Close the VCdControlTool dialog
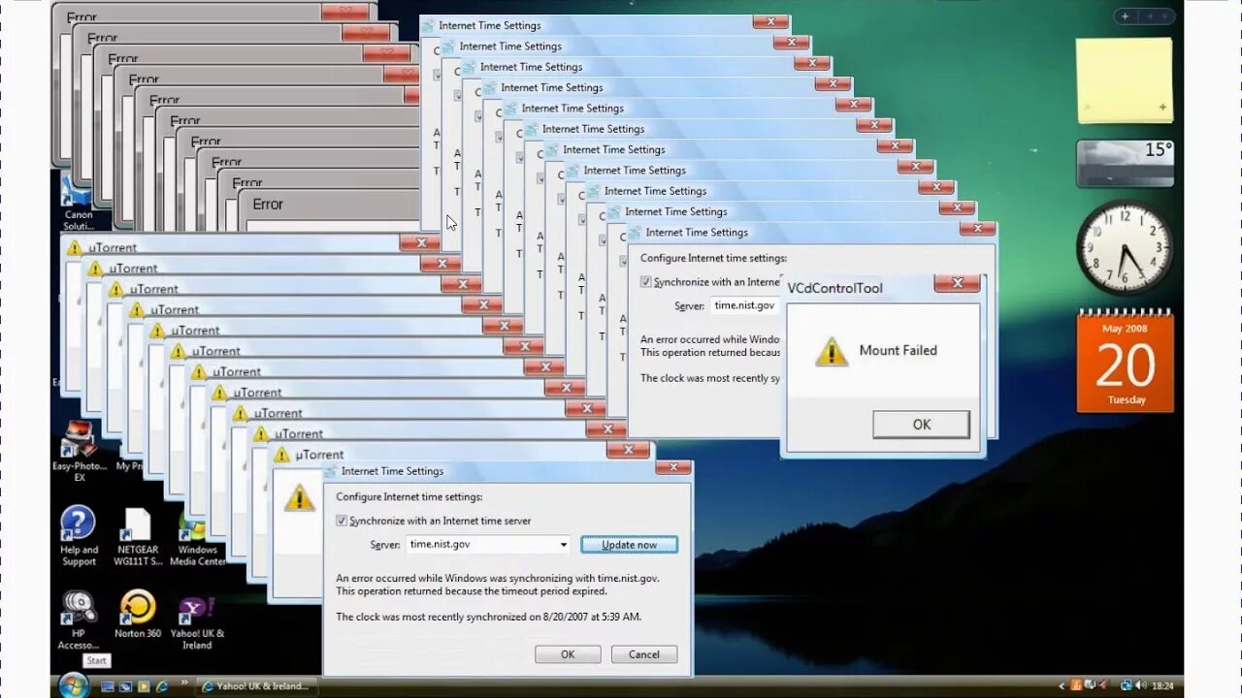The width and height of the screenshot is (1242, 698). tap(957, 283)
